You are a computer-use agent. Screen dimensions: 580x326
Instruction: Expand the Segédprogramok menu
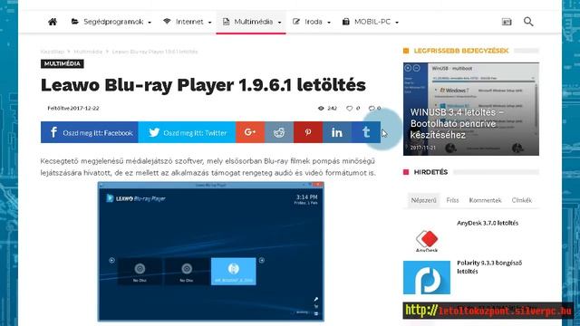(111, 22)
